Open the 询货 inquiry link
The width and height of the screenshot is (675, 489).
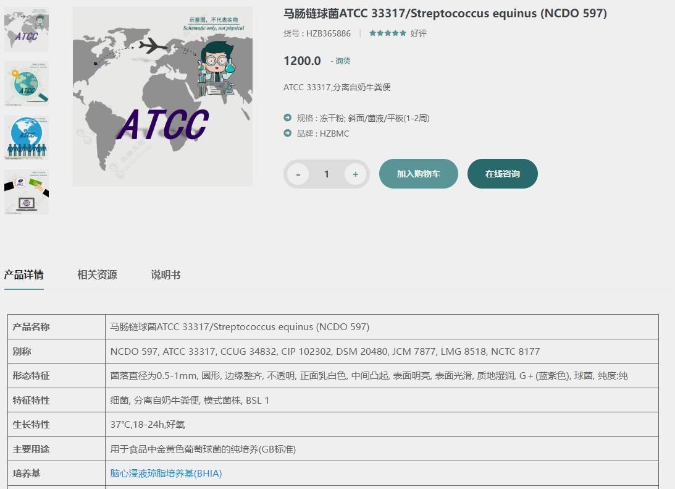click(x=342, y=61)
